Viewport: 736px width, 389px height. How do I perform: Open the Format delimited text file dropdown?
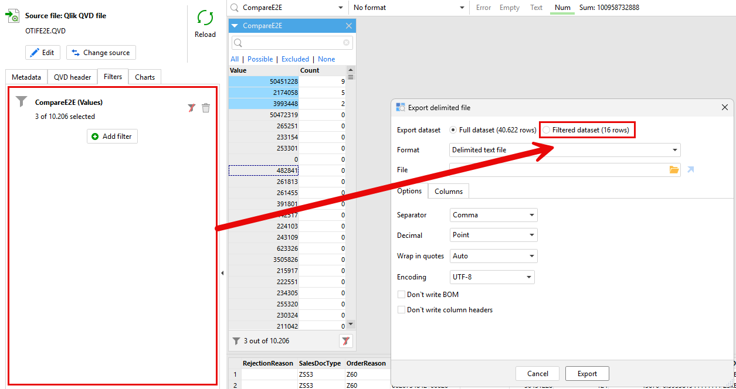click(564, 150)
